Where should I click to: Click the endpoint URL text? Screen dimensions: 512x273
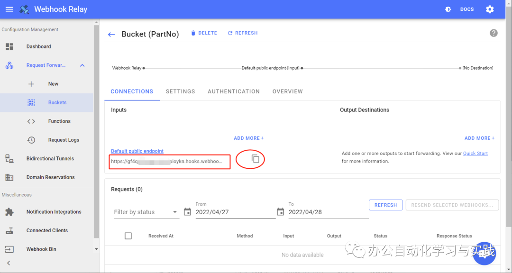[166, 161]
